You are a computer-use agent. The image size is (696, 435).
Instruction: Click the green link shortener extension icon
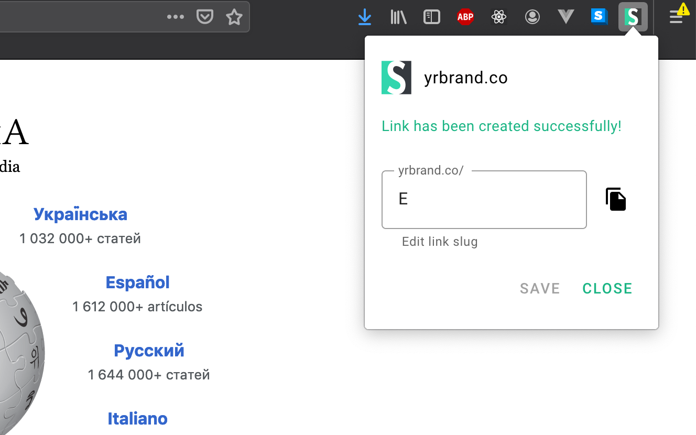click(x=633, y=17)
